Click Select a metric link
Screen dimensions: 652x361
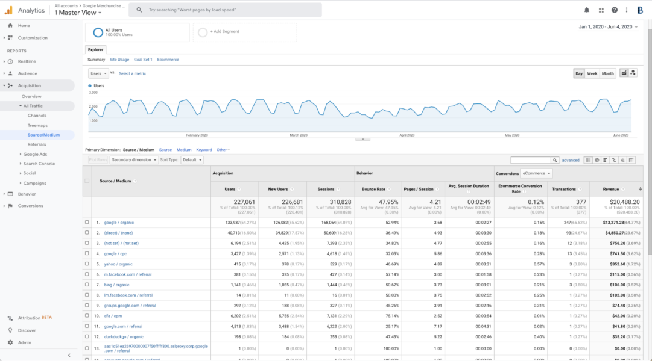pos(132,73)
